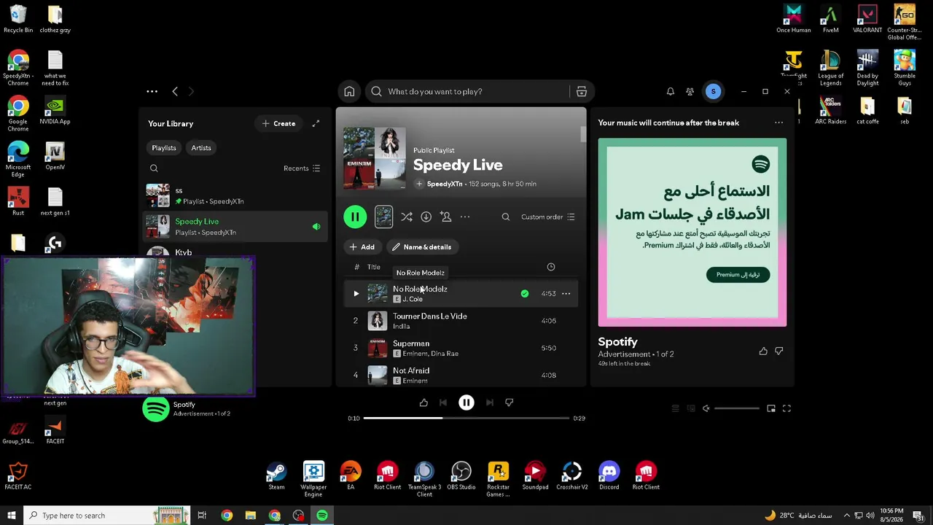Viewport: 933px width, 525px height.
Task: Toggle the green added checkmark on No Role Modelz
Action: click(x=525, y=294)
